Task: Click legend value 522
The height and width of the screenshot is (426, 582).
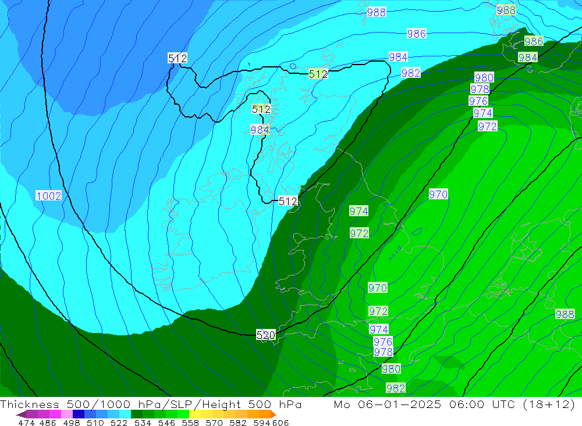Action: [119, 423]
